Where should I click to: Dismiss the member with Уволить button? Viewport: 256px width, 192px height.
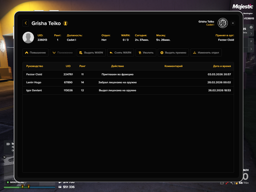(x=146, y=53)
